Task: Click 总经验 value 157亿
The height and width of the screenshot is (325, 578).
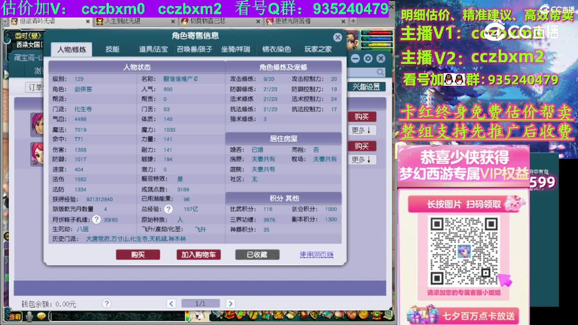Action: [191, 209]
